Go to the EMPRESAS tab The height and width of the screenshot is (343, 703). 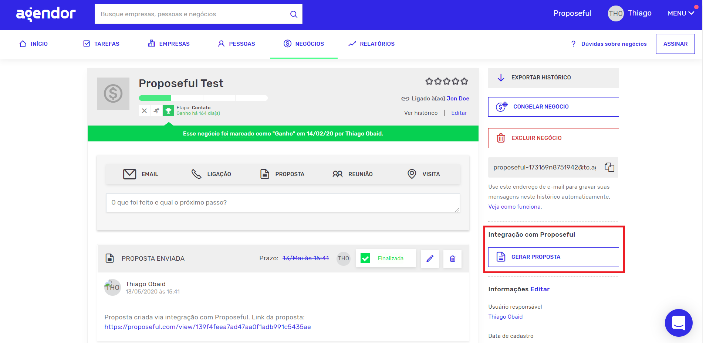[169, 44]
